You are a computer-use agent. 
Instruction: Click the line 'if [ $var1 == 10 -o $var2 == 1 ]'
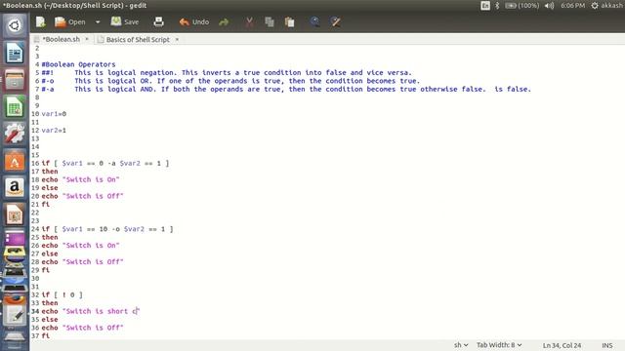tap(107, 229)
